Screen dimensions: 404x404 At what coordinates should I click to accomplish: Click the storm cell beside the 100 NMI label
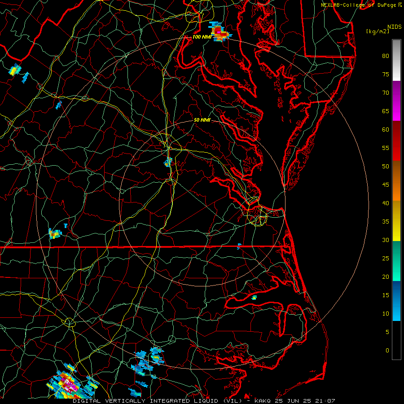(x=220, y=32)
